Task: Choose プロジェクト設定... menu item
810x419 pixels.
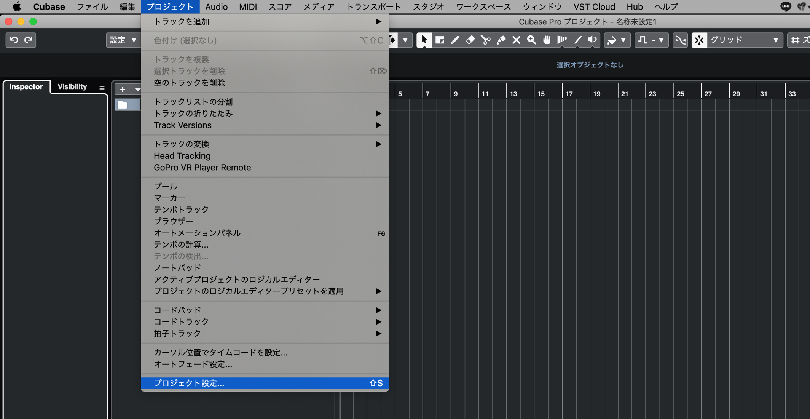Action: pos(265,383)
